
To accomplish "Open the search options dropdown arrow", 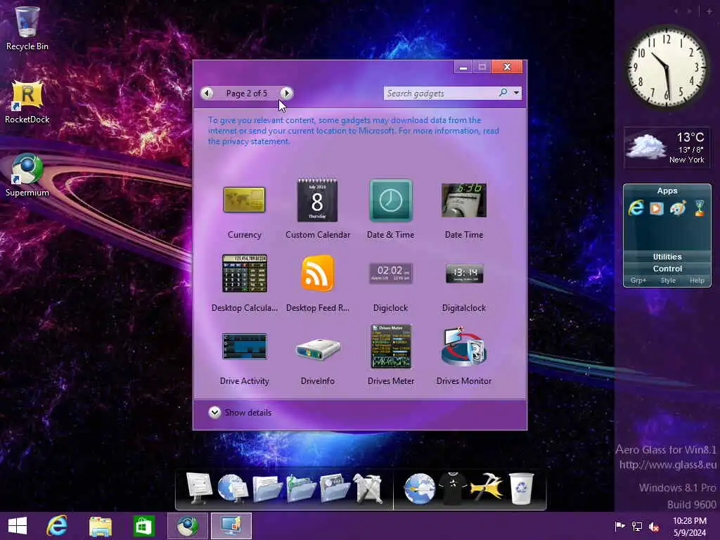I will pos(516,93).
